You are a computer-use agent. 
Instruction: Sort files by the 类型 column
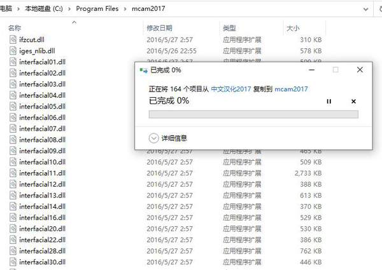(229, 28)
